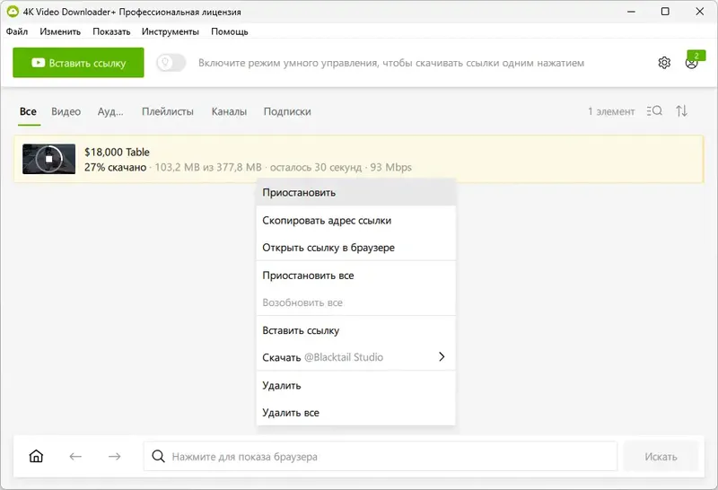Enable the smart mode toggle
The width and height of the screenshot is (718, 490).
171,63
